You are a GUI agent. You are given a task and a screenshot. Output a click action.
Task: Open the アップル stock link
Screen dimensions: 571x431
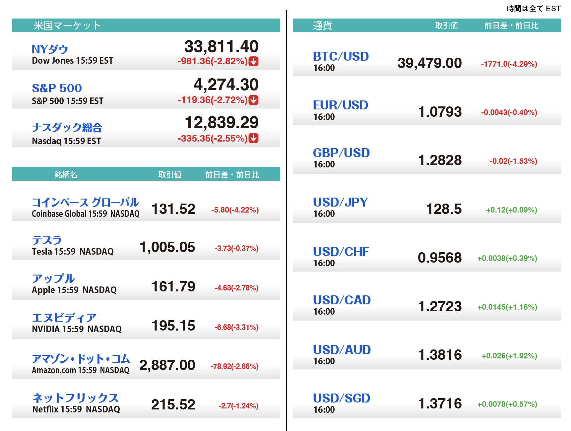click(53, 278)
